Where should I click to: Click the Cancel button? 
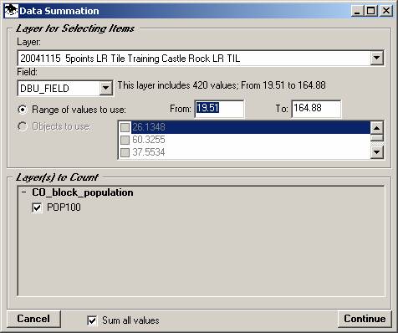[33, 319]
